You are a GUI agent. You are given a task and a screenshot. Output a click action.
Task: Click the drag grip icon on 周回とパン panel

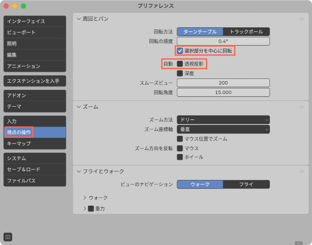[x=302, y=19]
